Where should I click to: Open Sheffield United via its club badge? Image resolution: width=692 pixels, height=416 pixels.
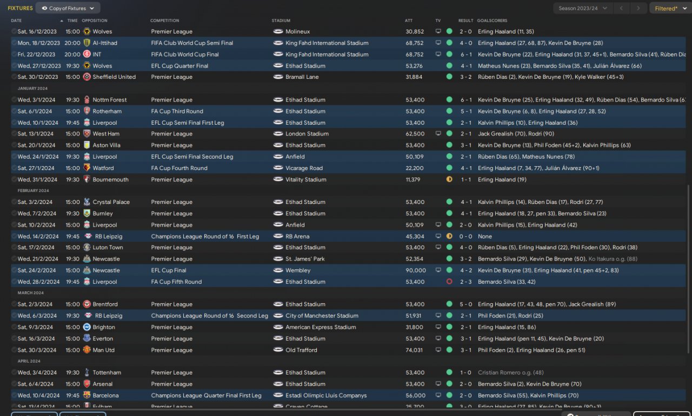87,77
